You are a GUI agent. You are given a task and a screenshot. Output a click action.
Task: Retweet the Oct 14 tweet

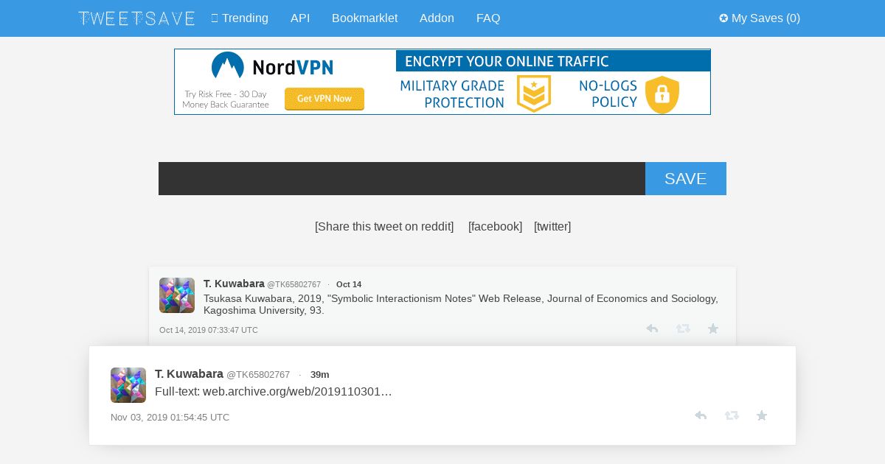click(x=683, y=328)
